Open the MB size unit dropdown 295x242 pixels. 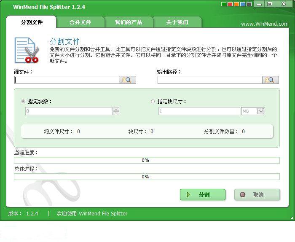click(261, 111)
